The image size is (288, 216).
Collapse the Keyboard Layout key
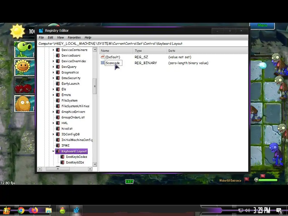53,151
